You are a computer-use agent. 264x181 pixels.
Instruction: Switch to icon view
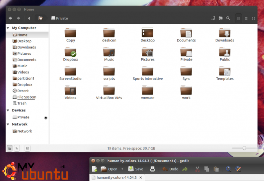239,18
